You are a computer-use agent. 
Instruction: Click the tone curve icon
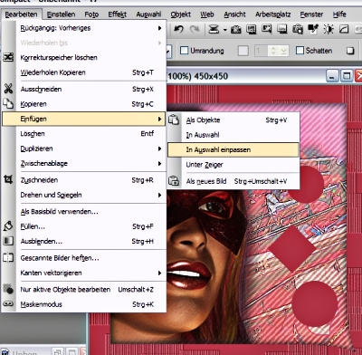(x=344, y=29)
